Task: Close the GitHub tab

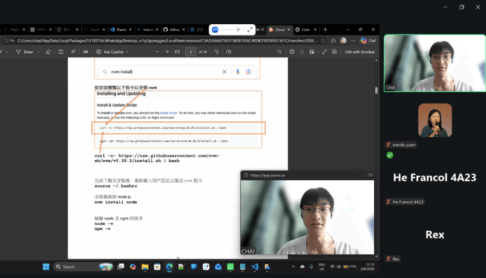Action: [x=183, y=30]
